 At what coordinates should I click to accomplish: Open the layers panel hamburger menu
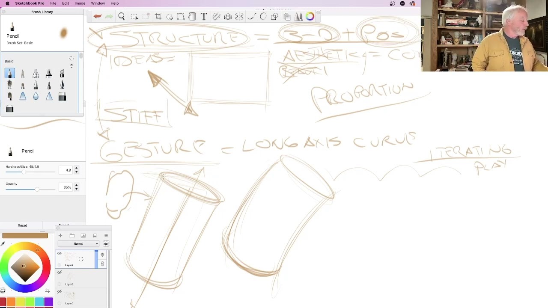point(106,236)
